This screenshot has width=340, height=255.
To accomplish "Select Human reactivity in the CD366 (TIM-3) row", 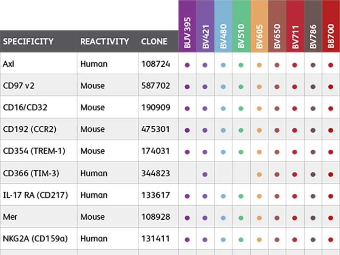I will coord(94,173).
